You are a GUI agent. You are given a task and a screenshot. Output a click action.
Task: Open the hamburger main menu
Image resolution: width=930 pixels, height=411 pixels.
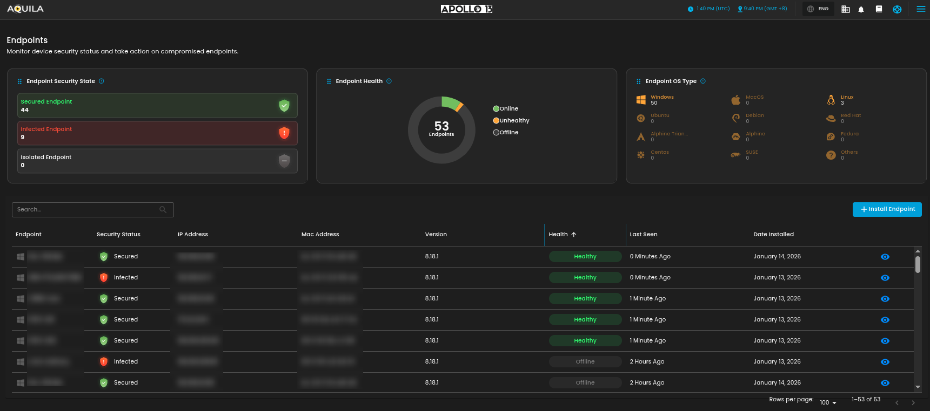click(x=921, y=9)
